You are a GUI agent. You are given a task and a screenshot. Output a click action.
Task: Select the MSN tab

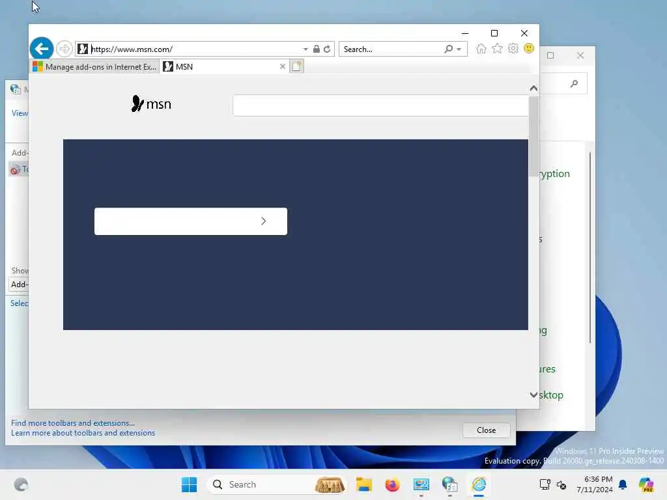point(220,67)
